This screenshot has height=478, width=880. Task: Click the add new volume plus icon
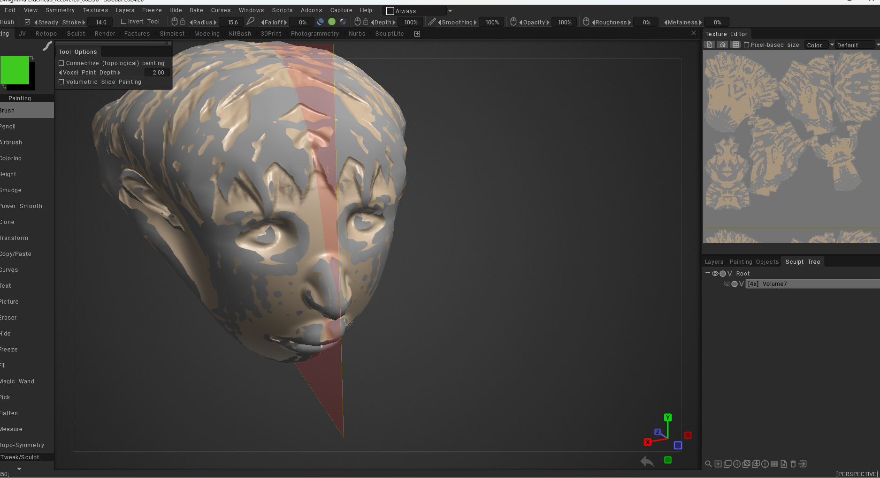coord(718,464)
